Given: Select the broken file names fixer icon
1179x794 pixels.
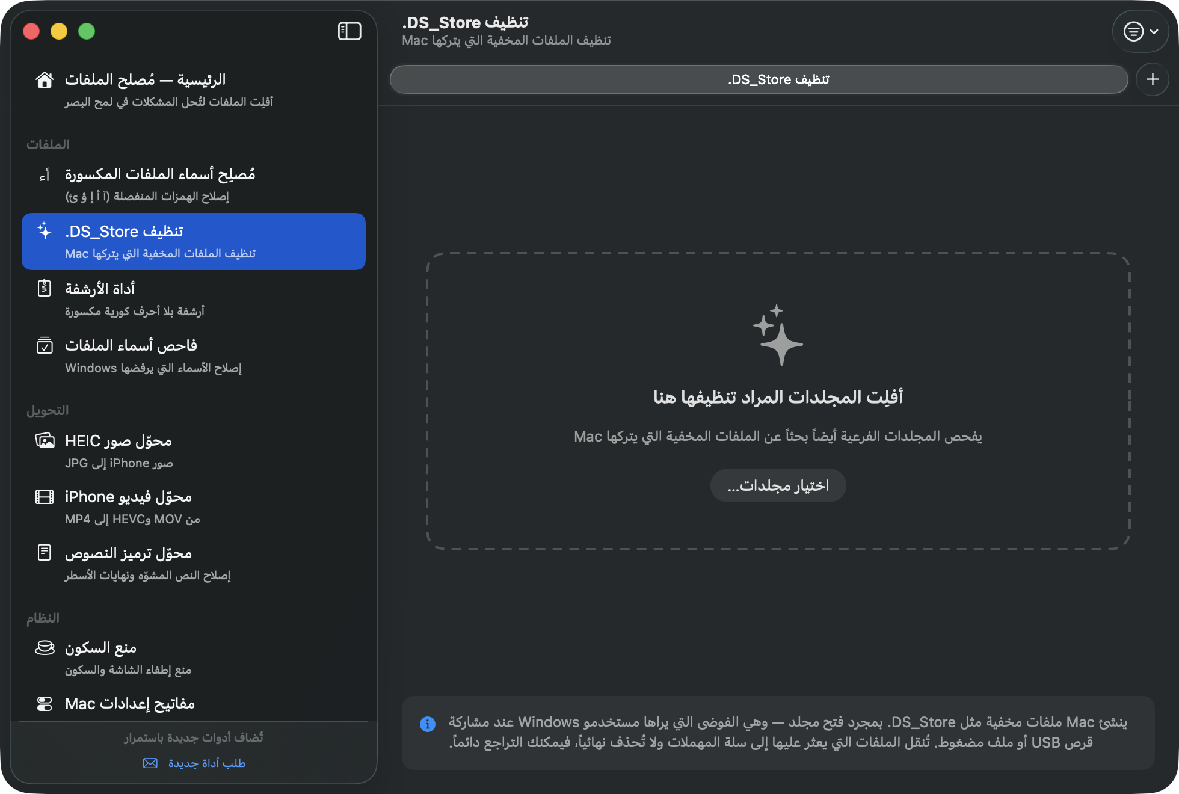Looking at the screenshot, I should click(45, 175).
